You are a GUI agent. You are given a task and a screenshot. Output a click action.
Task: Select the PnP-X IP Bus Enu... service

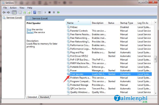[109, 60]
